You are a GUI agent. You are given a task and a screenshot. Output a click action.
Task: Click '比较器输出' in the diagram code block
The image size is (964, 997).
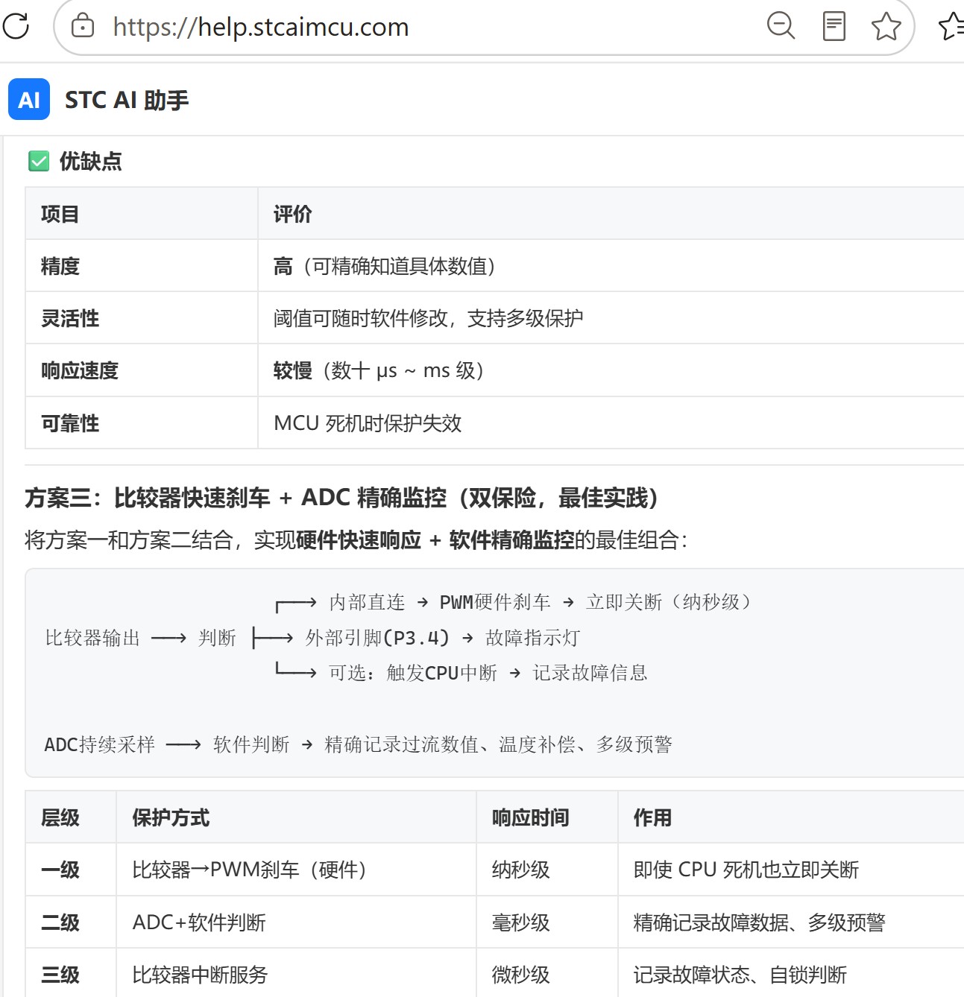pyautogui.click(x=92, y=638)
